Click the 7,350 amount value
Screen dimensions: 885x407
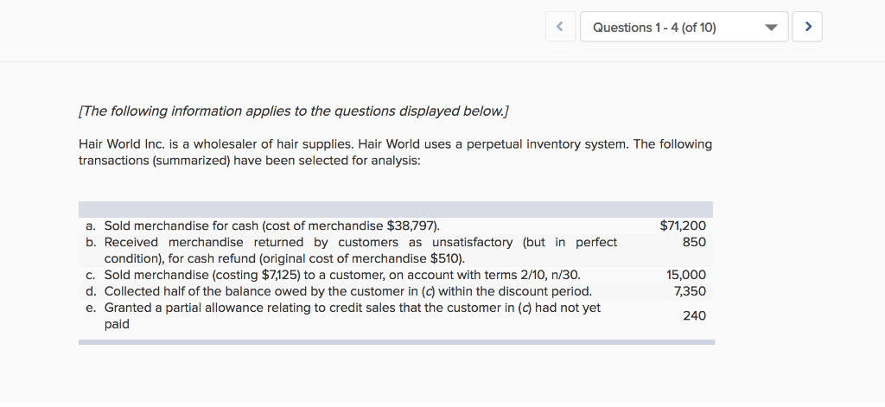(689, 291)
